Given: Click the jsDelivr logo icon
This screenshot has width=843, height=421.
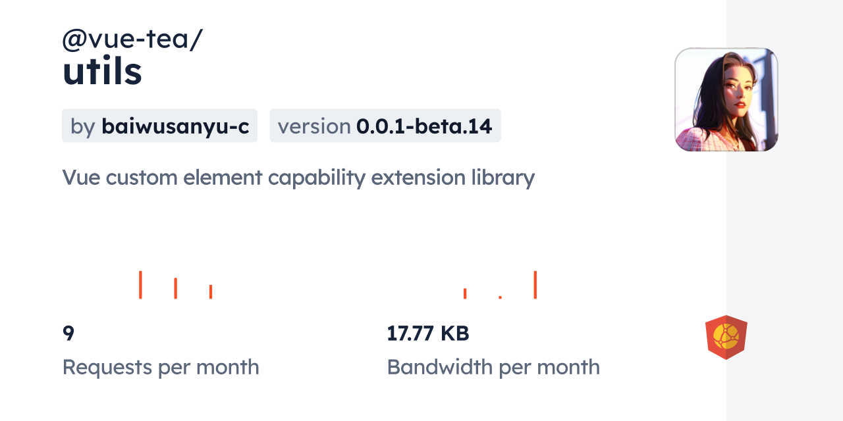Looking at the screenshot, I should click(726, 337).
